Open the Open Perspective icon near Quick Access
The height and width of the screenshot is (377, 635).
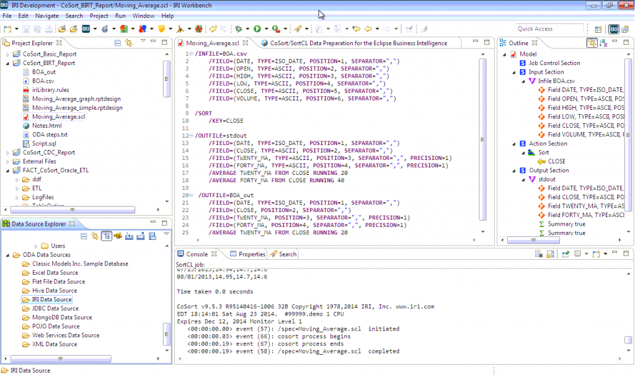pos(598,29)
